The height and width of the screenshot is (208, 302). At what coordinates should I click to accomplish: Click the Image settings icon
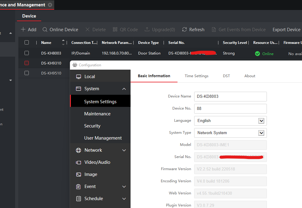[x=78, y=174]
